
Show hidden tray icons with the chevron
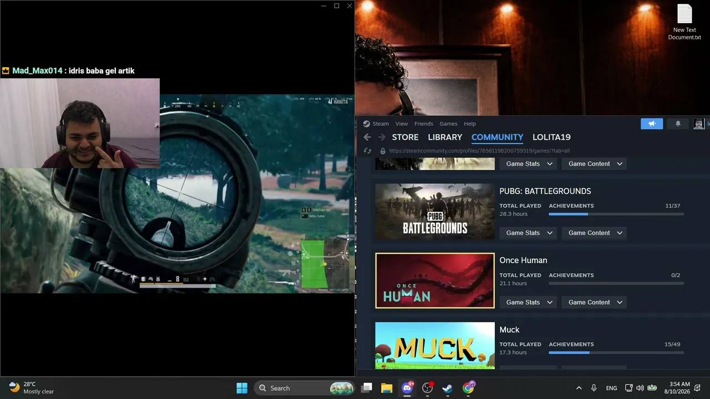click(579, 388)
